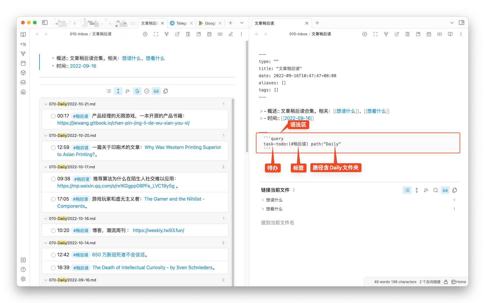
Task: Collapse 070-Daily/2022-10-14.md results
Action: tap(45, 243)
